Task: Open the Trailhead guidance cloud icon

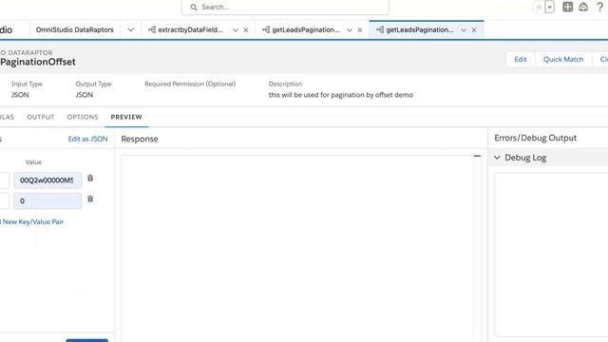Action: click(x=583, y=7)
